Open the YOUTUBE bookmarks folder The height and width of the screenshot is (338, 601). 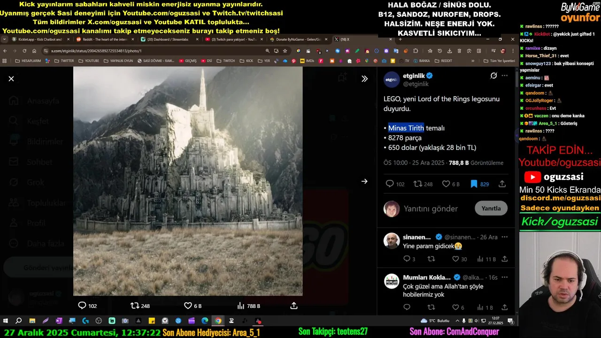[x=88, y=61]
